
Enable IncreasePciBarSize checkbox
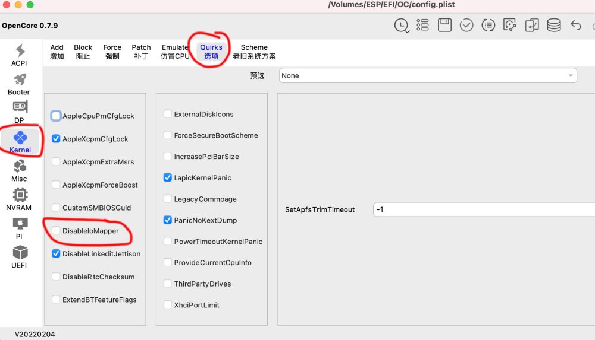click(x=167, y=157)
